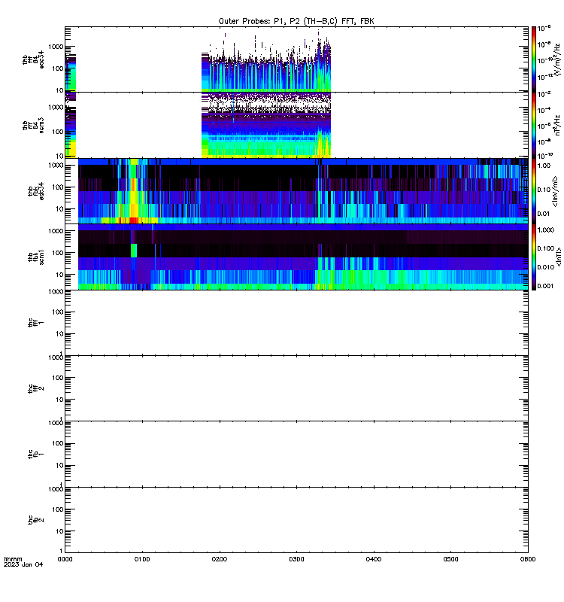Click the 'thc fb 2' axis label
This screenshot has height=602, width=564.
(36, 521)
